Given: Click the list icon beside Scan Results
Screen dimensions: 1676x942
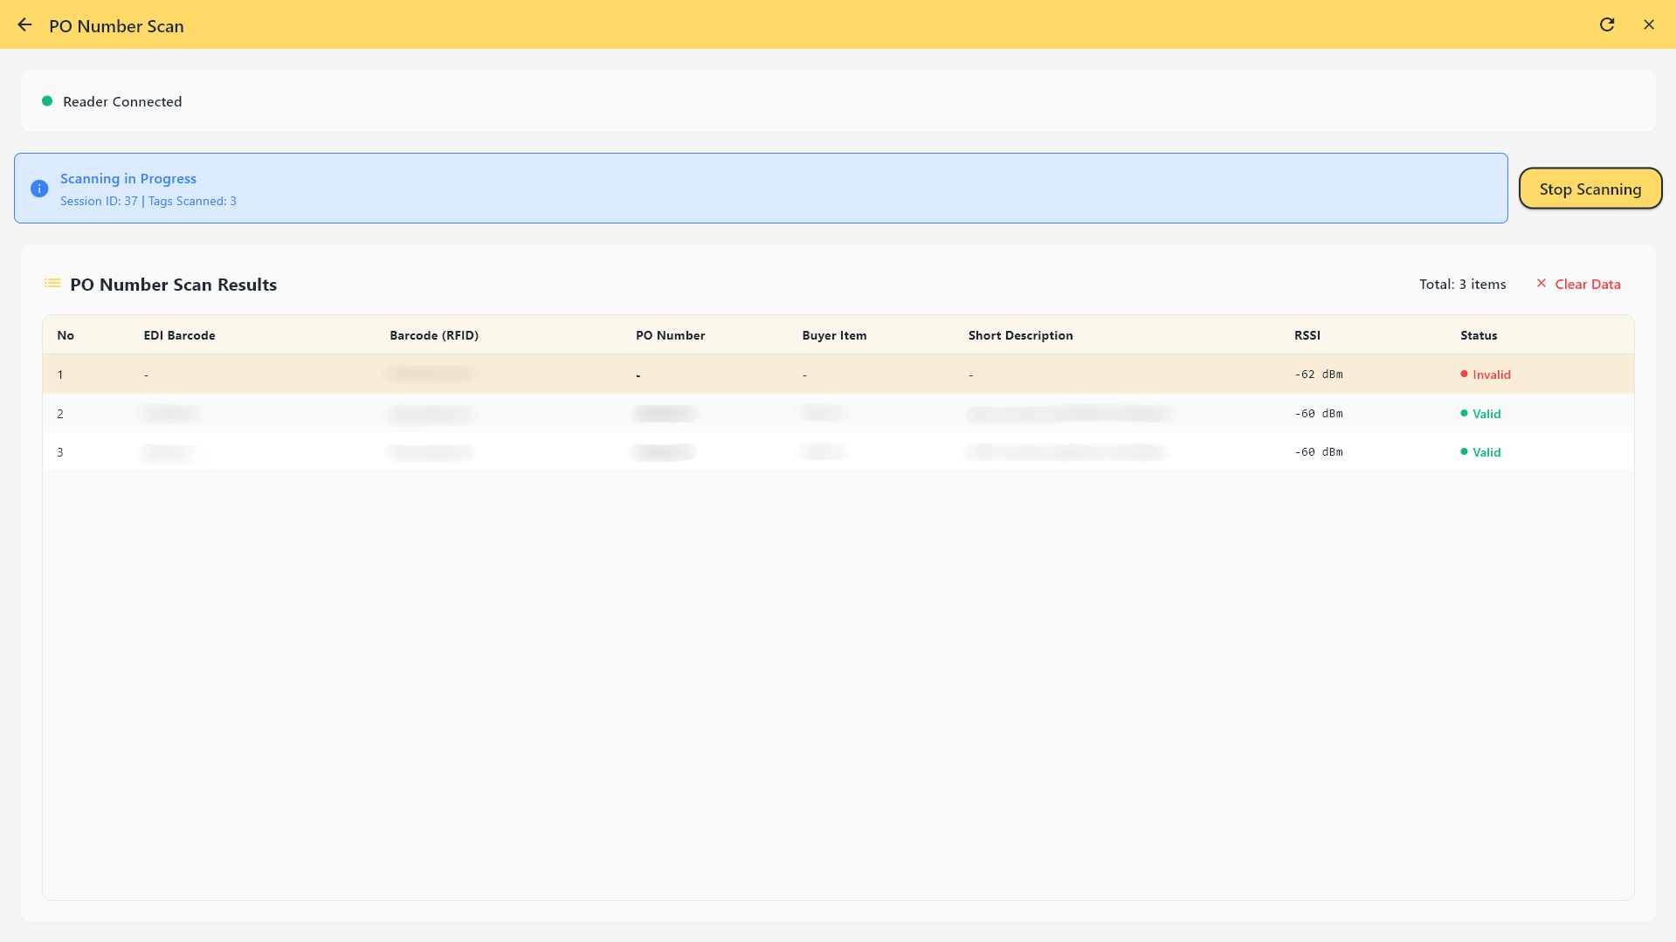Looking at the screenshot, I should (x=52, y=284).
